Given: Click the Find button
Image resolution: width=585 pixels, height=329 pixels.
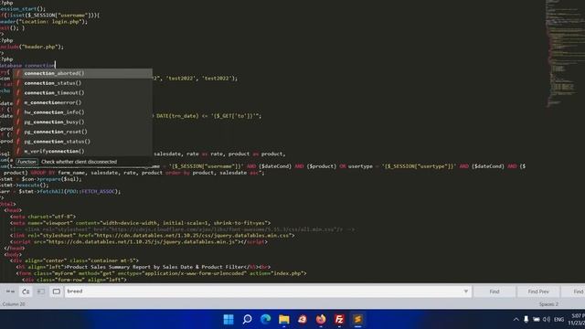Looking at the screenshot, I should pyautogui.click(x=495, y=292).
